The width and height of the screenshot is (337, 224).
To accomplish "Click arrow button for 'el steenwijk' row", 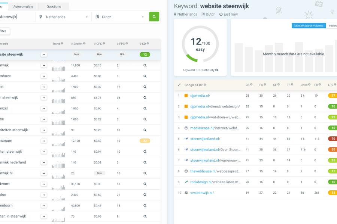I will pos(44,98).
